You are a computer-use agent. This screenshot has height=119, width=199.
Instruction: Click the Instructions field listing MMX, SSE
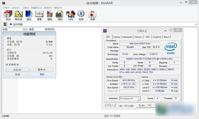149,71
